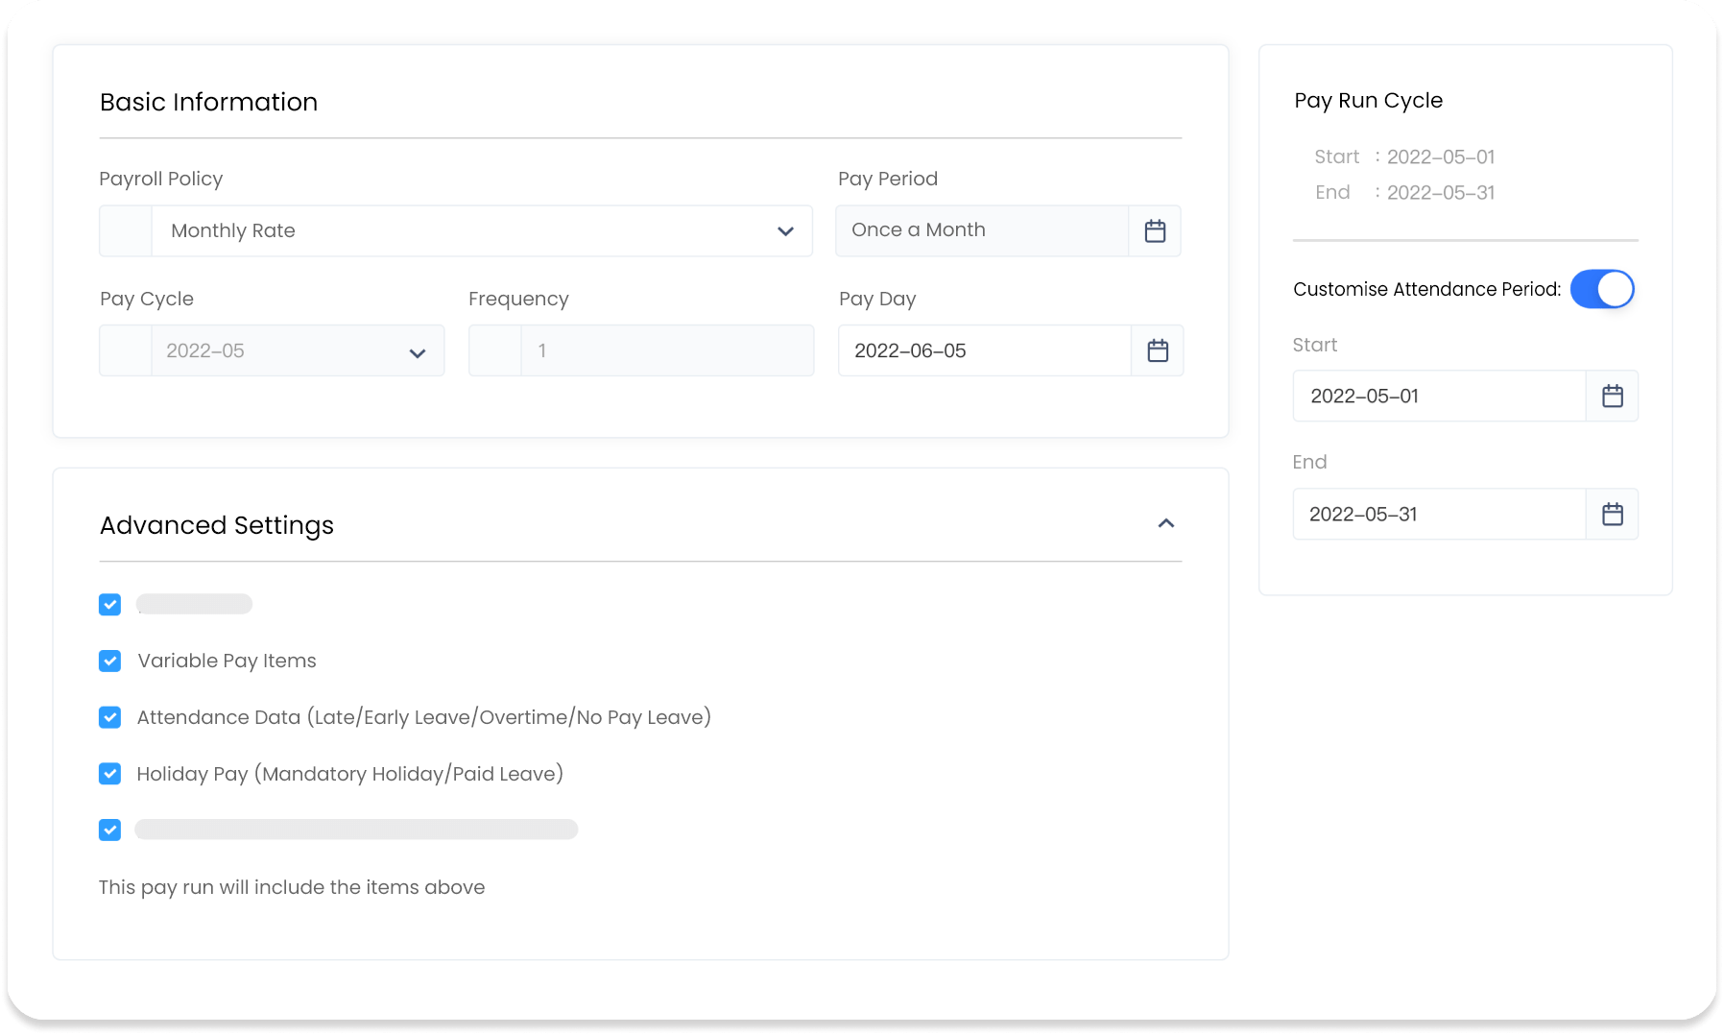Click the Advanced Settings heading
The image size is (1724, 1035).
pyautogui.click(x=217, y=525)
